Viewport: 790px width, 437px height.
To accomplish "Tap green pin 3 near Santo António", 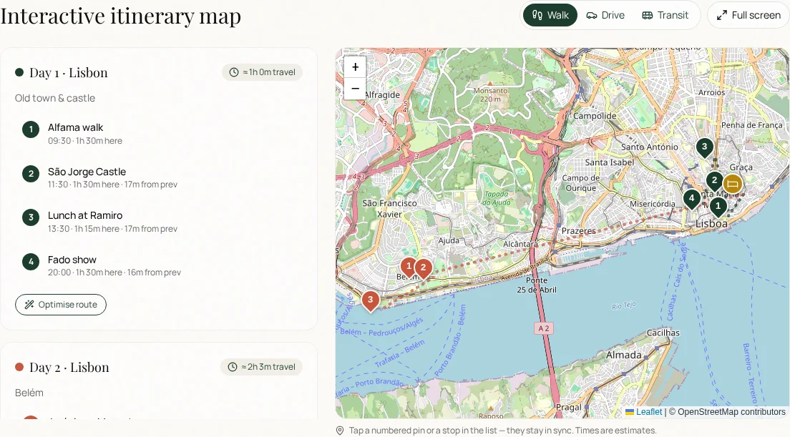I will point(704,148).
